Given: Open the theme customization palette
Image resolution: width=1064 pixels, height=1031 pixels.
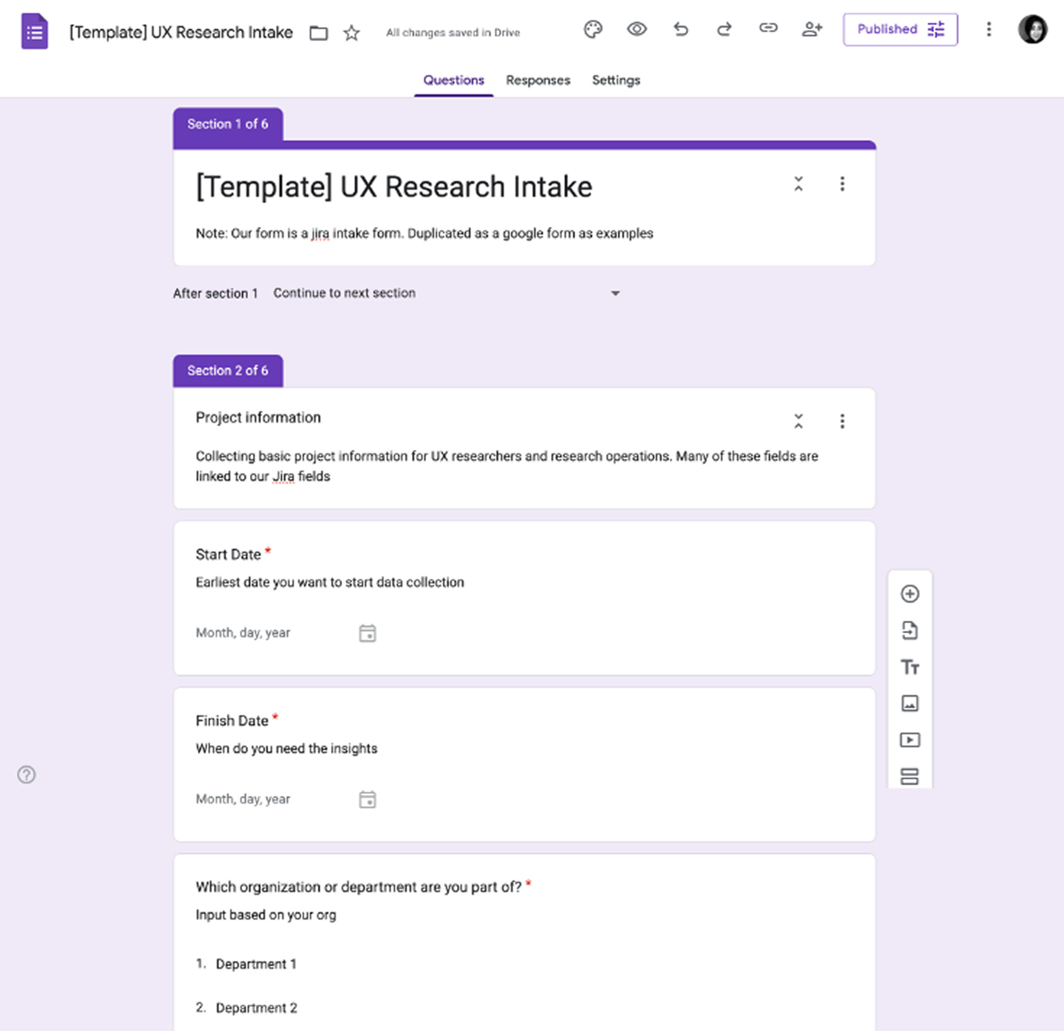Looking at the screenshot, I should pos(593,29).
